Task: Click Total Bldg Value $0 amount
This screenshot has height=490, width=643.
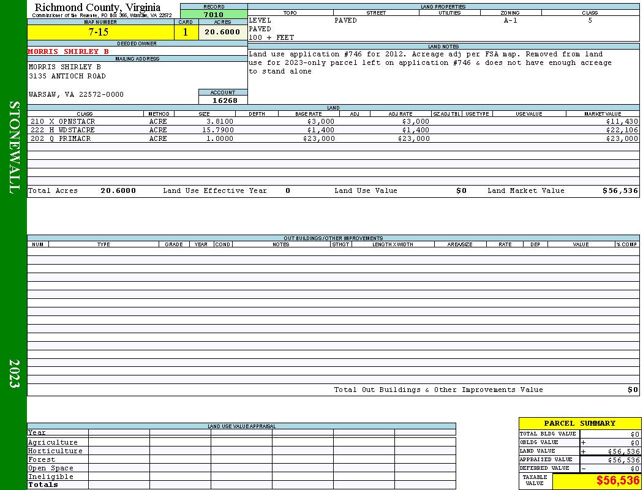Action: [635, 434]
